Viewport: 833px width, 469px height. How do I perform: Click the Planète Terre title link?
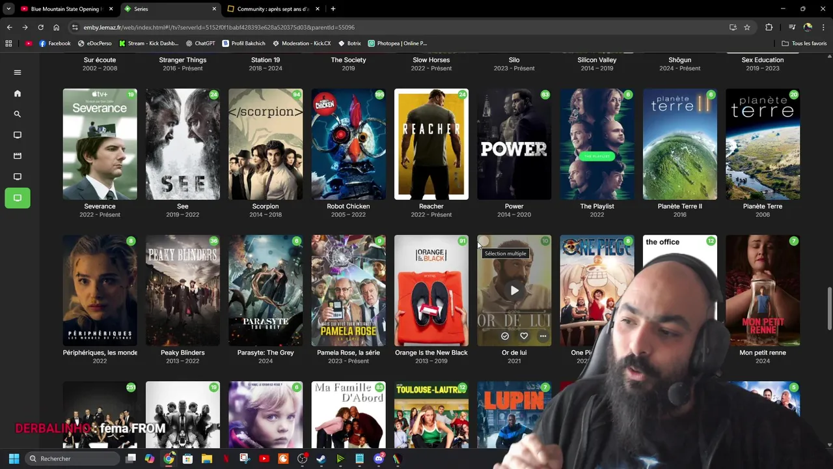click(x=763, y=206)
